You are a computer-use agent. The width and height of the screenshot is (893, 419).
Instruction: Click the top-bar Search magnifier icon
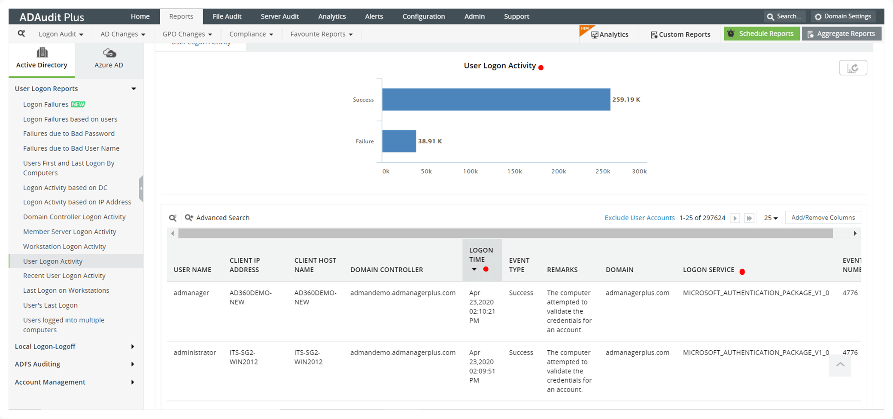(771, 17)
